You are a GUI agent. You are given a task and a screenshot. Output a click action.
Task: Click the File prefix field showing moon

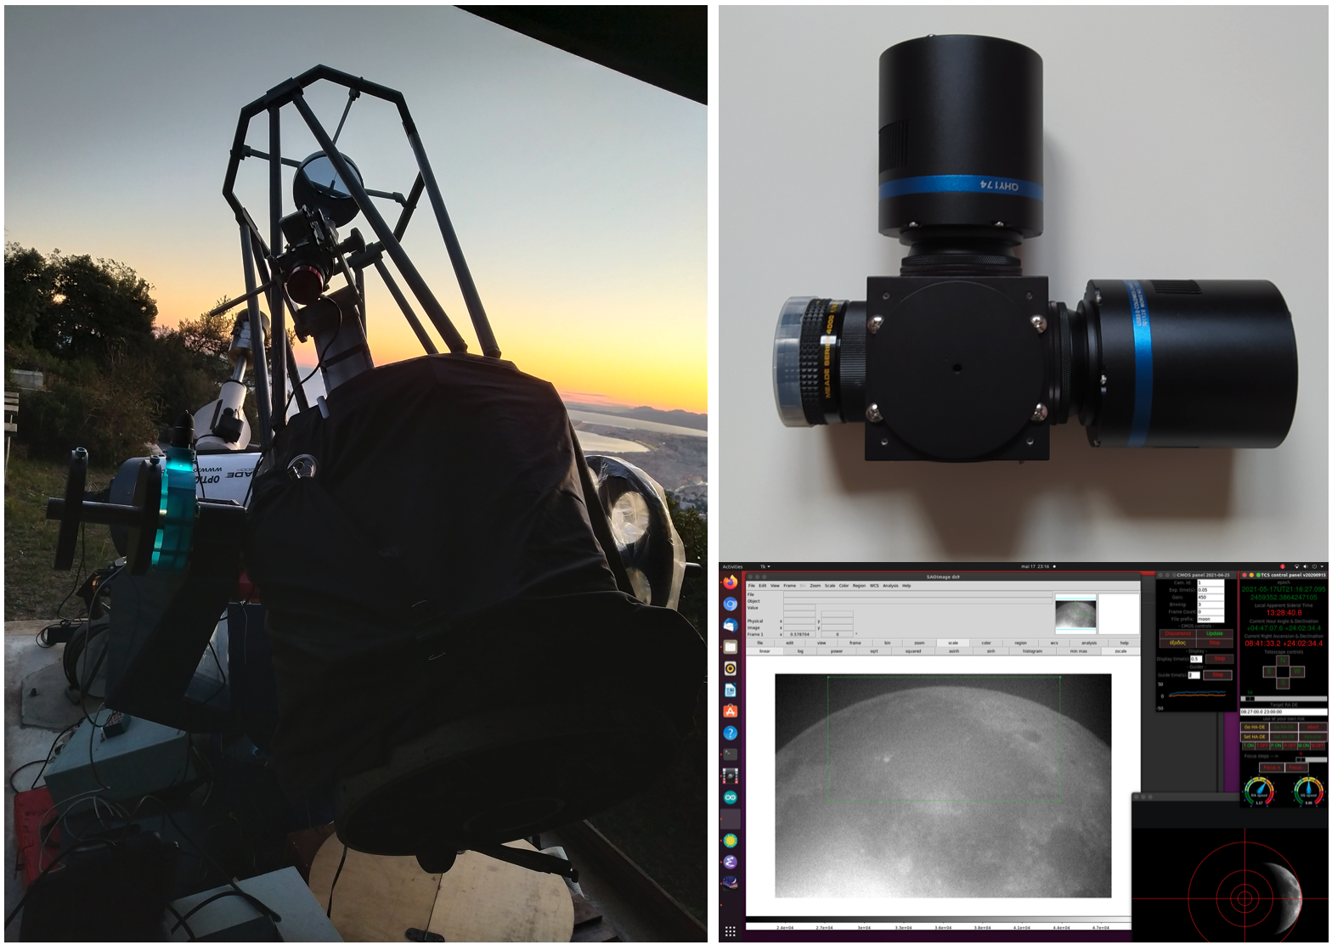(x=1211, y=619)
